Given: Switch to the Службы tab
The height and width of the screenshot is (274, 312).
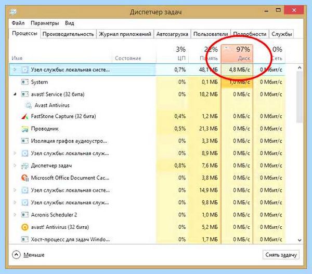Looking at the screenshot, I should (x=281, y=34).
